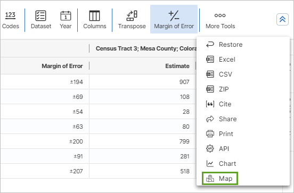Choose ZIP download option
The image size is (294, 193).
pyautogui.click(x=217, y=89)
